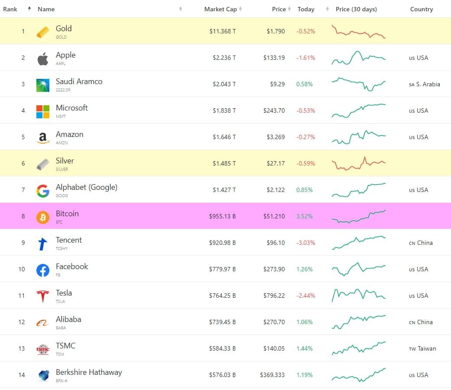Open the Bitcoin asset link
Image resolution: width=451 pixels, height=390 pixels.
pyautogui.click(x=67, y=214)
